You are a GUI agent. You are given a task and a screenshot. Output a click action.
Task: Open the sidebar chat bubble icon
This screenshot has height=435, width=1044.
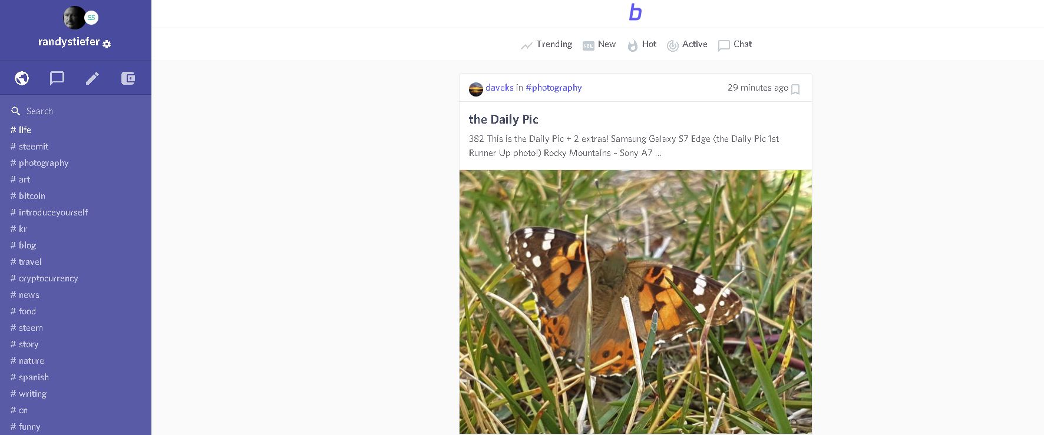coord(57,78)
